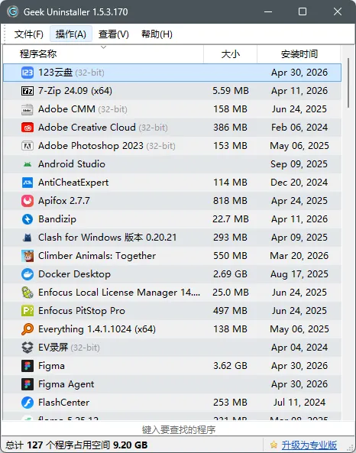This screenshot has height=453, width=356.
Task: Click the Climber Animals: Together icon
Action: pos(28,256)
